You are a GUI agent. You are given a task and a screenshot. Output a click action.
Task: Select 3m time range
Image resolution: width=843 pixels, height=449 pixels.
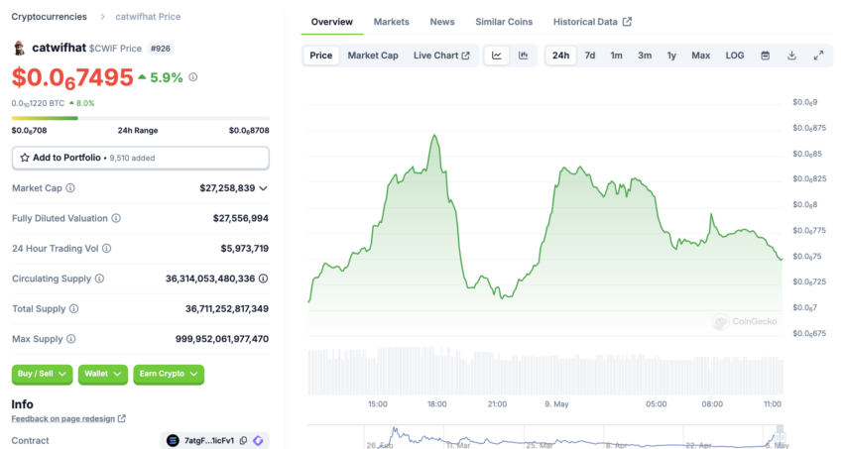[645, 56]
